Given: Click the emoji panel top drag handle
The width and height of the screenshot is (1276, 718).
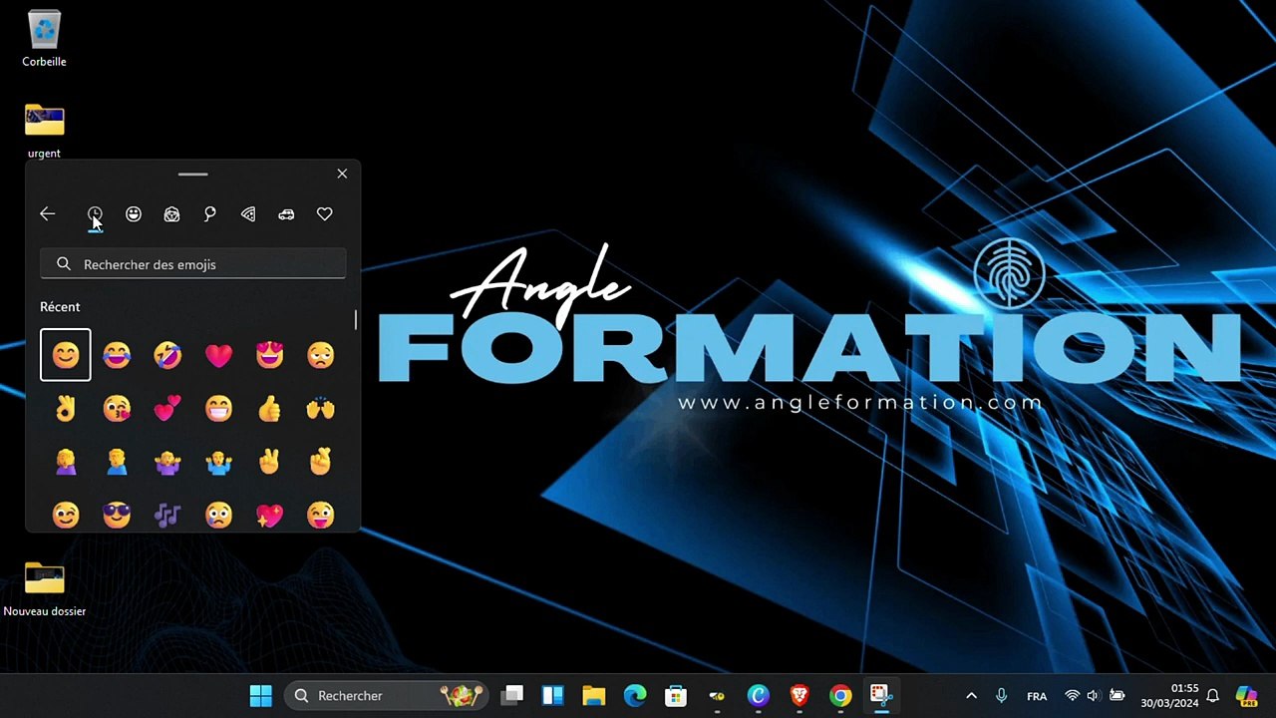Looking at the screenshot, I should coord(193,174).
